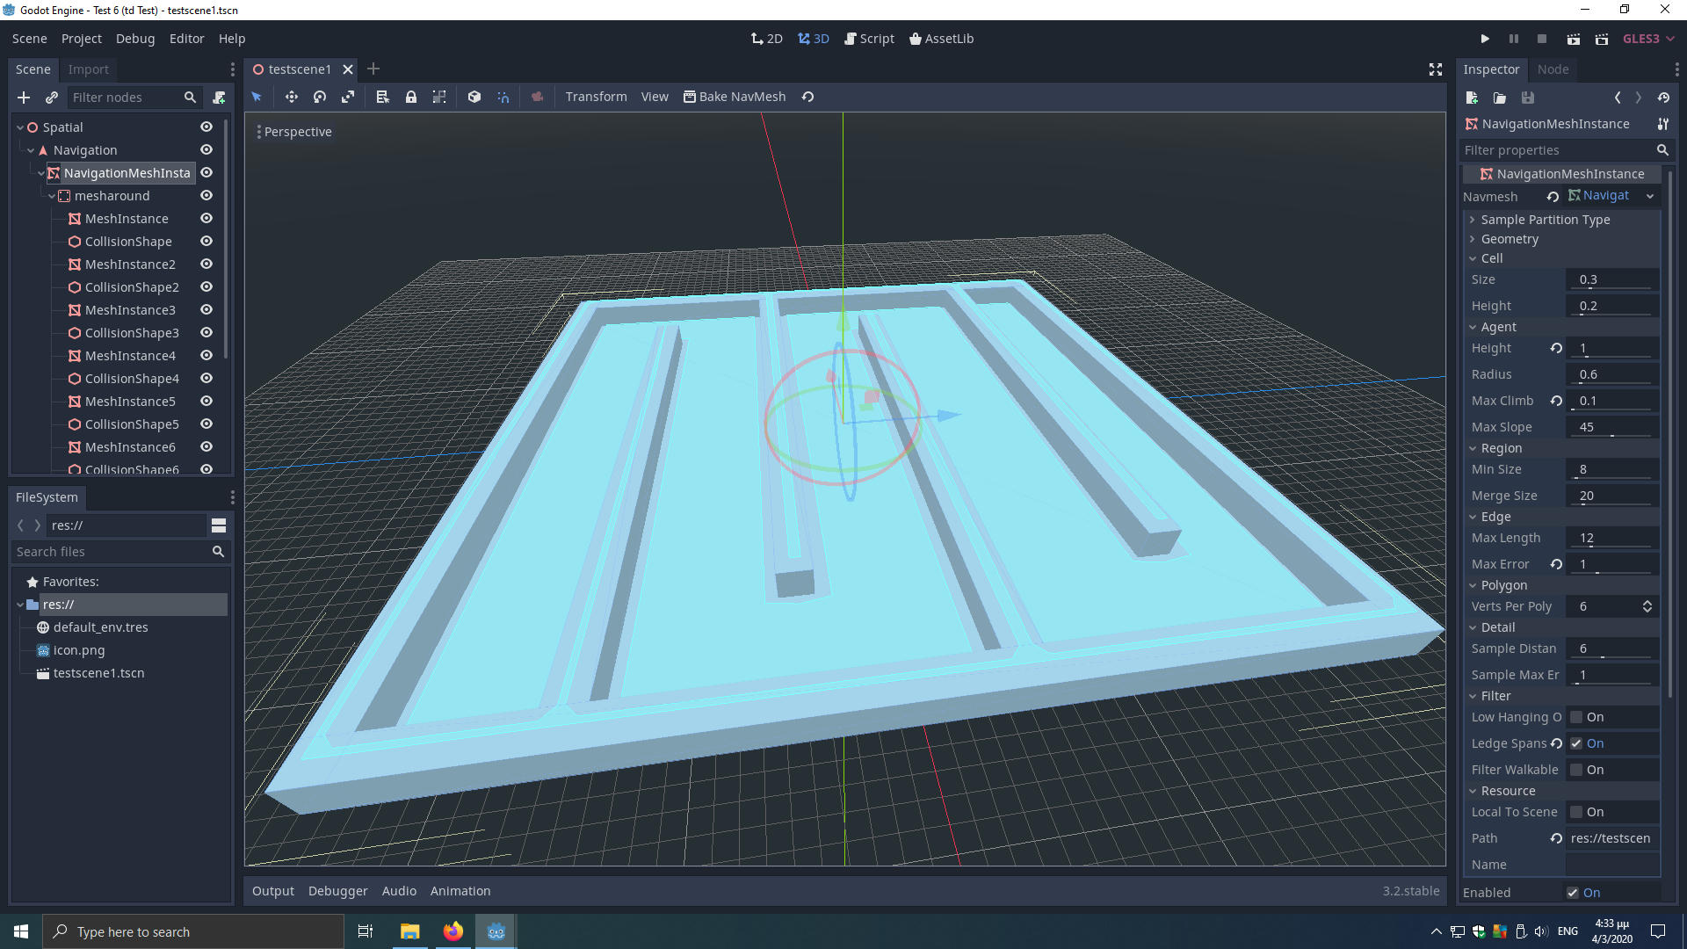Open the Transform menu button
The image size is (1687, 949).
[596, 97]
